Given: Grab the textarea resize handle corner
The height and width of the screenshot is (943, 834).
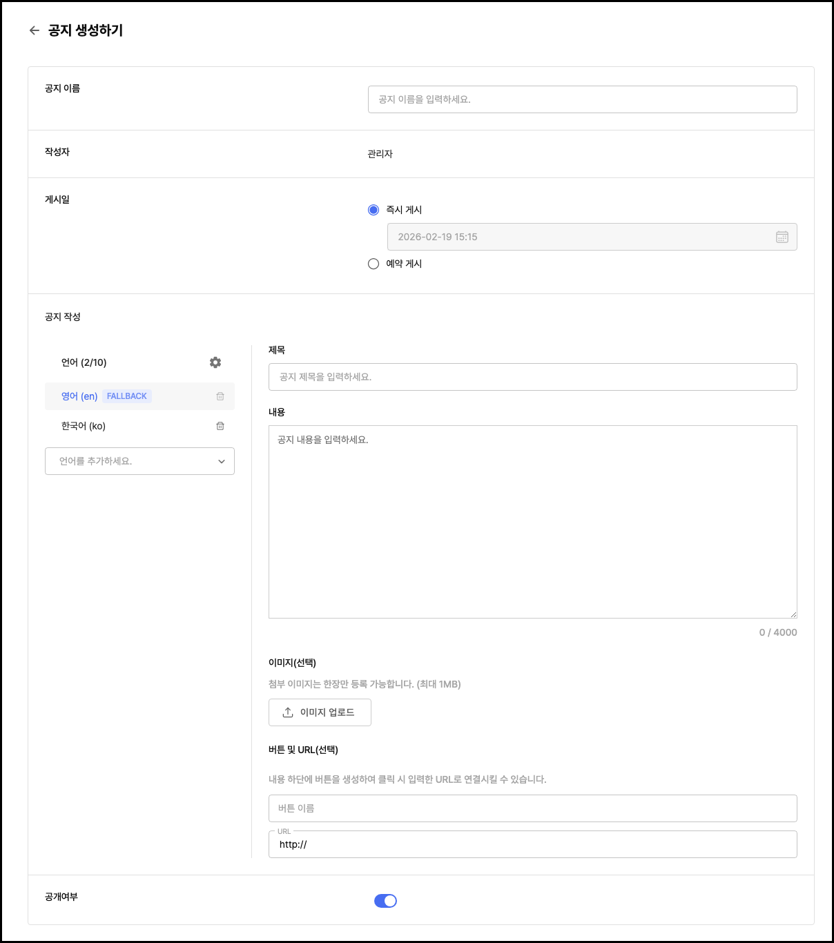Looking at the screenshot, I should point(793,614).
